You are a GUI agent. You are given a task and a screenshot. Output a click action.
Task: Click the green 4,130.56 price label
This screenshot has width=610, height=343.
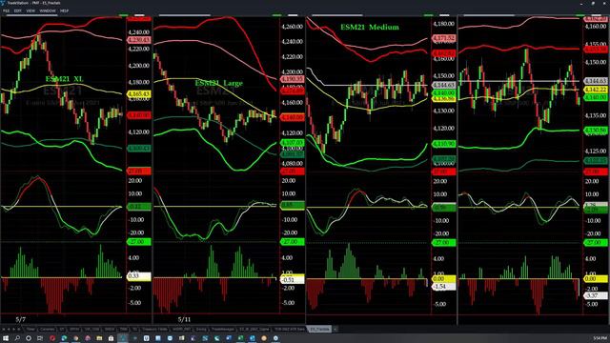click(x=596, y=131)
